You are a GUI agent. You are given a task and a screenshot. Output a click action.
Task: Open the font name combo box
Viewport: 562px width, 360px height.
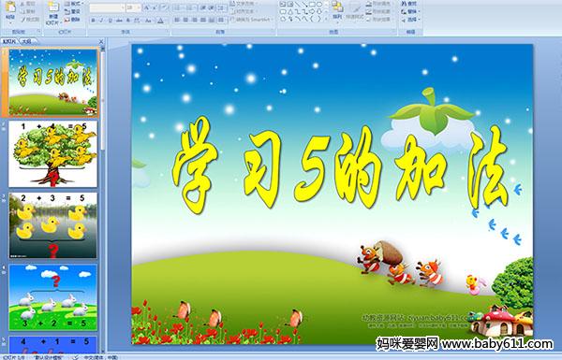(x=107, y=7)
